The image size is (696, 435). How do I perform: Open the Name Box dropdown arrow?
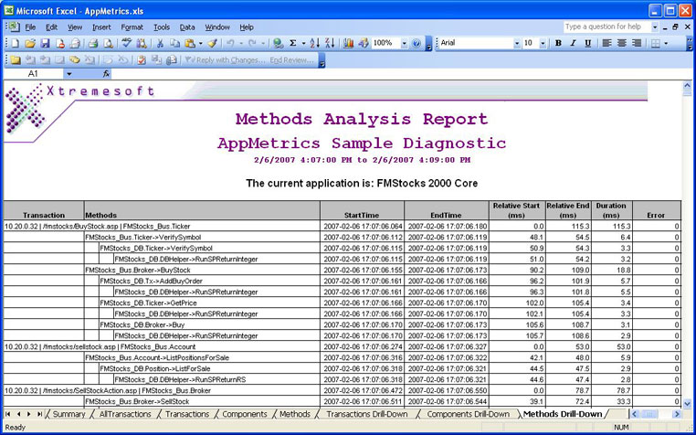coord(69,74)
